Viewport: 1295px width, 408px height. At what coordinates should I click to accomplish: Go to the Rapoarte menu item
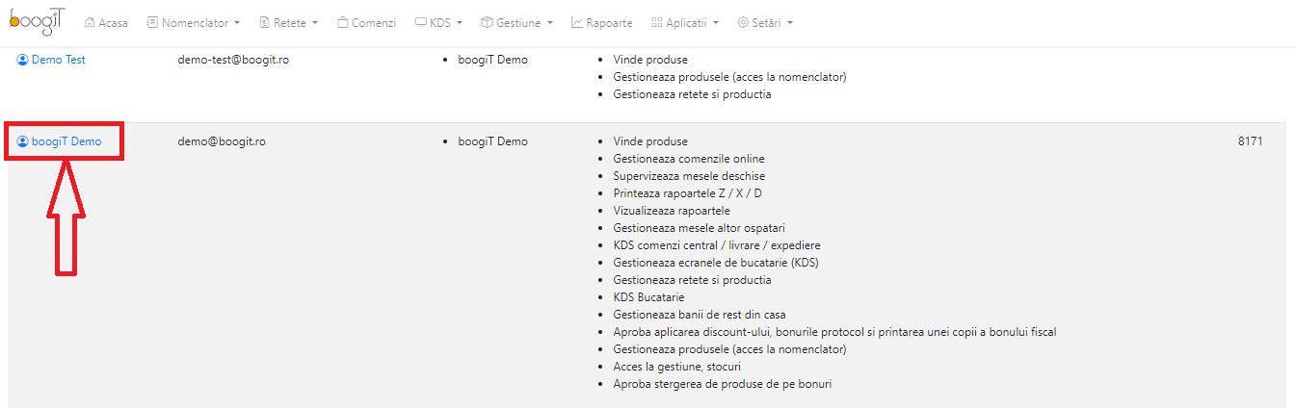tap(601, 22)
